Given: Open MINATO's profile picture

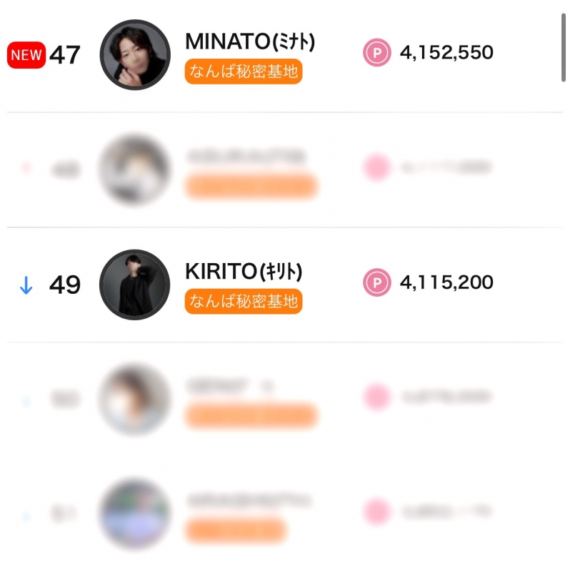Looking at the screenshot, I should coord(135,55).
